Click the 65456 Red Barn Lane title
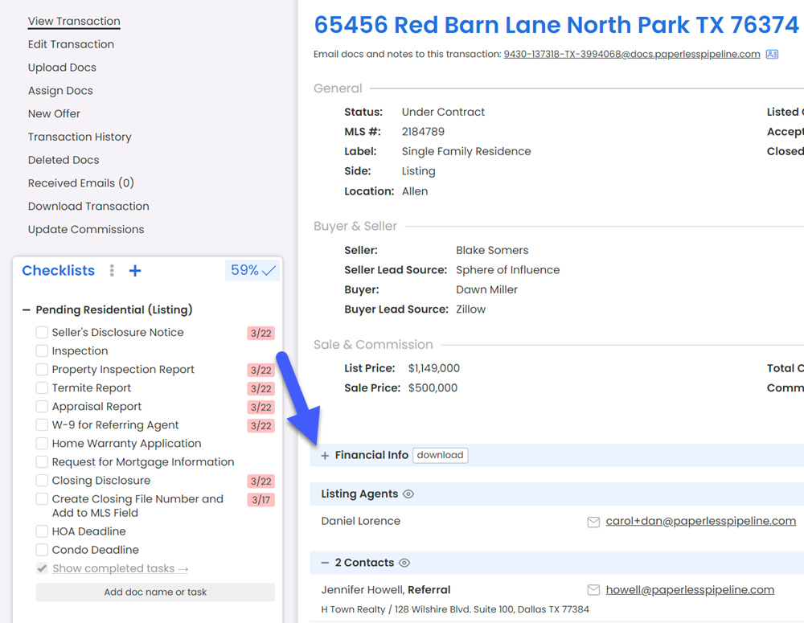804x623 pixels. tap(556, 25)
